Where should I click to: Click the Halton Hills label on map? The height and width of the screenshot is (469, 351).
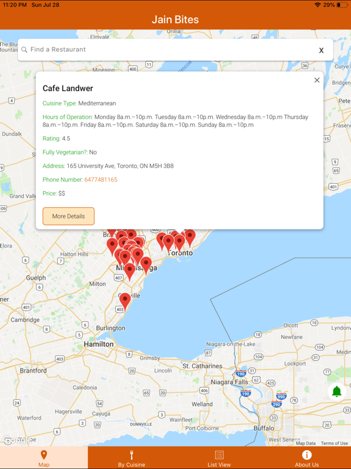(74, 254)
